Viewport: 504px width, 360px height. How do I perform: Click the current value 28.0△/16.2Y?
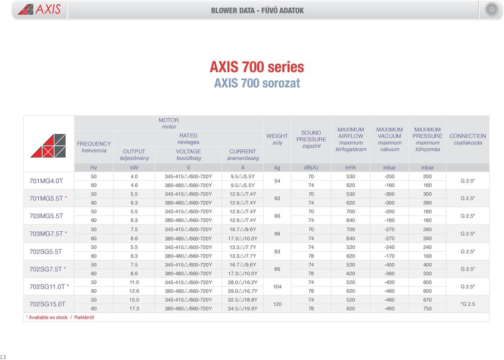(x=243, y=282)
